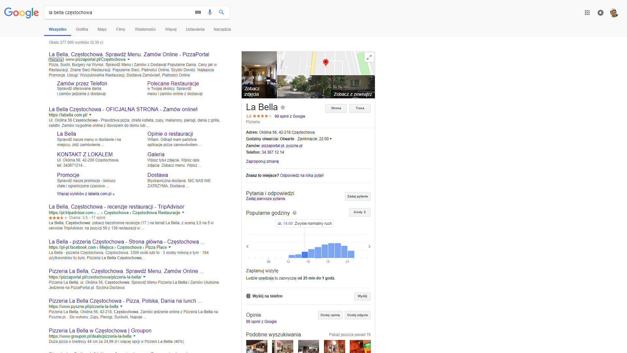This screenshot has width=627, height=353.
Task: Expand pizzaportal ad URL dropdown arrow
Action: point(128,59)
